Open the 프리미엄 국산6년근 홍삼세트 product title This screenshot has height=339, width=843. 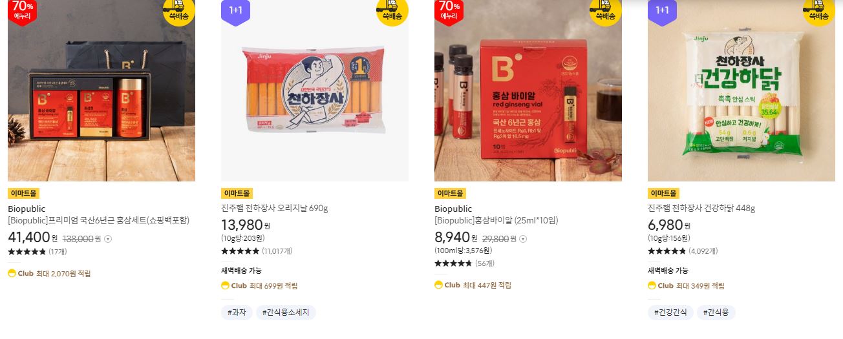(x=98, y=220)
